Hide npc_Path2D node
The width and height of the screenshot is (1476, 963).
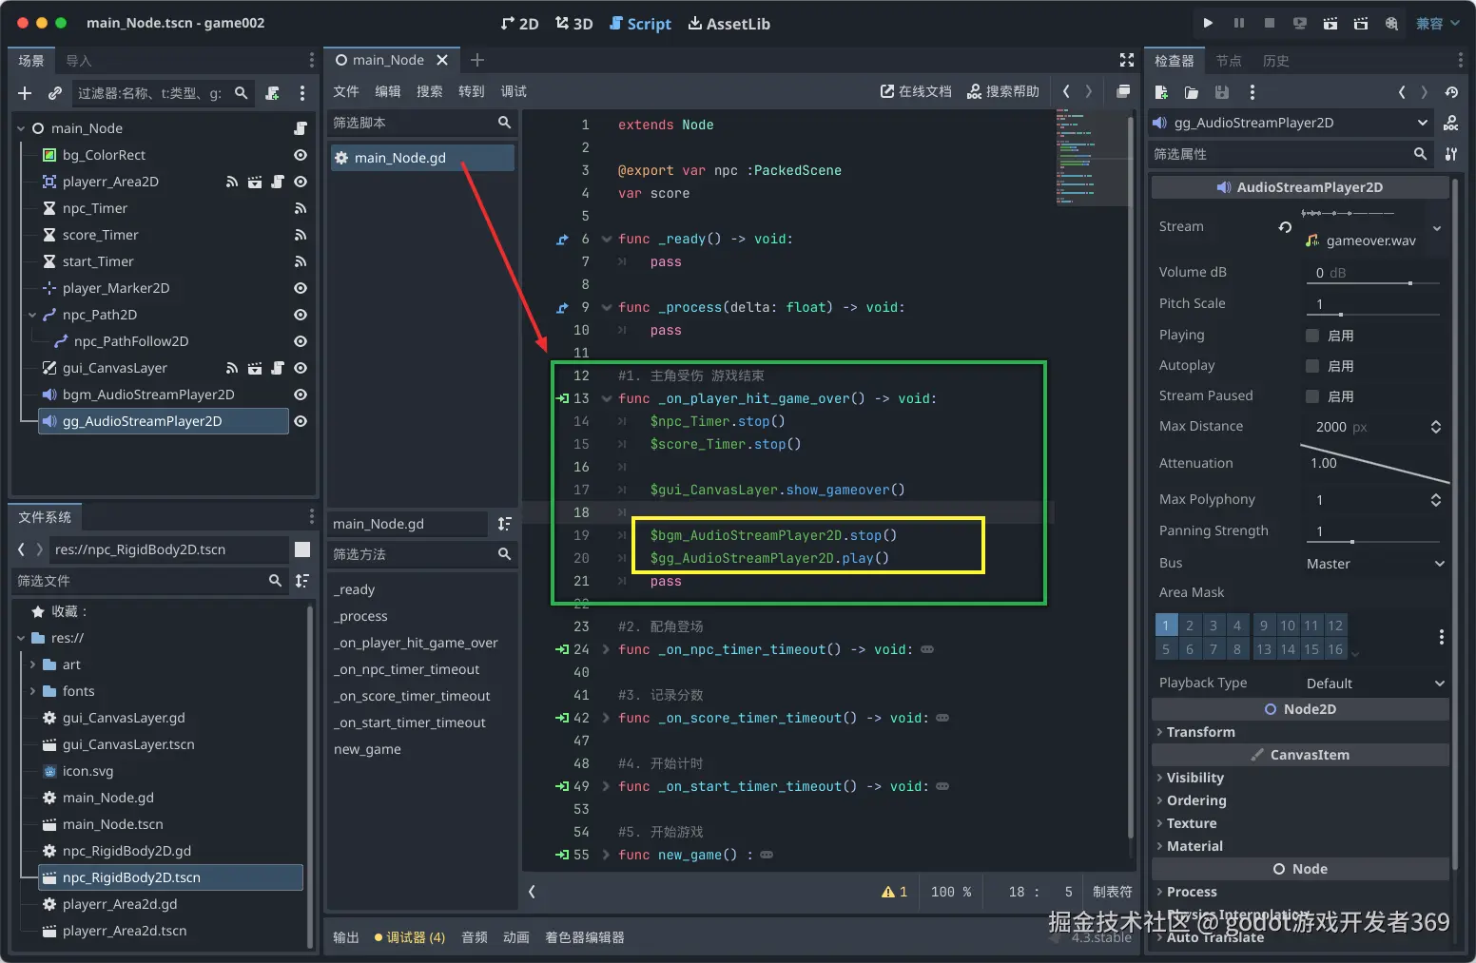click(301, 315)
